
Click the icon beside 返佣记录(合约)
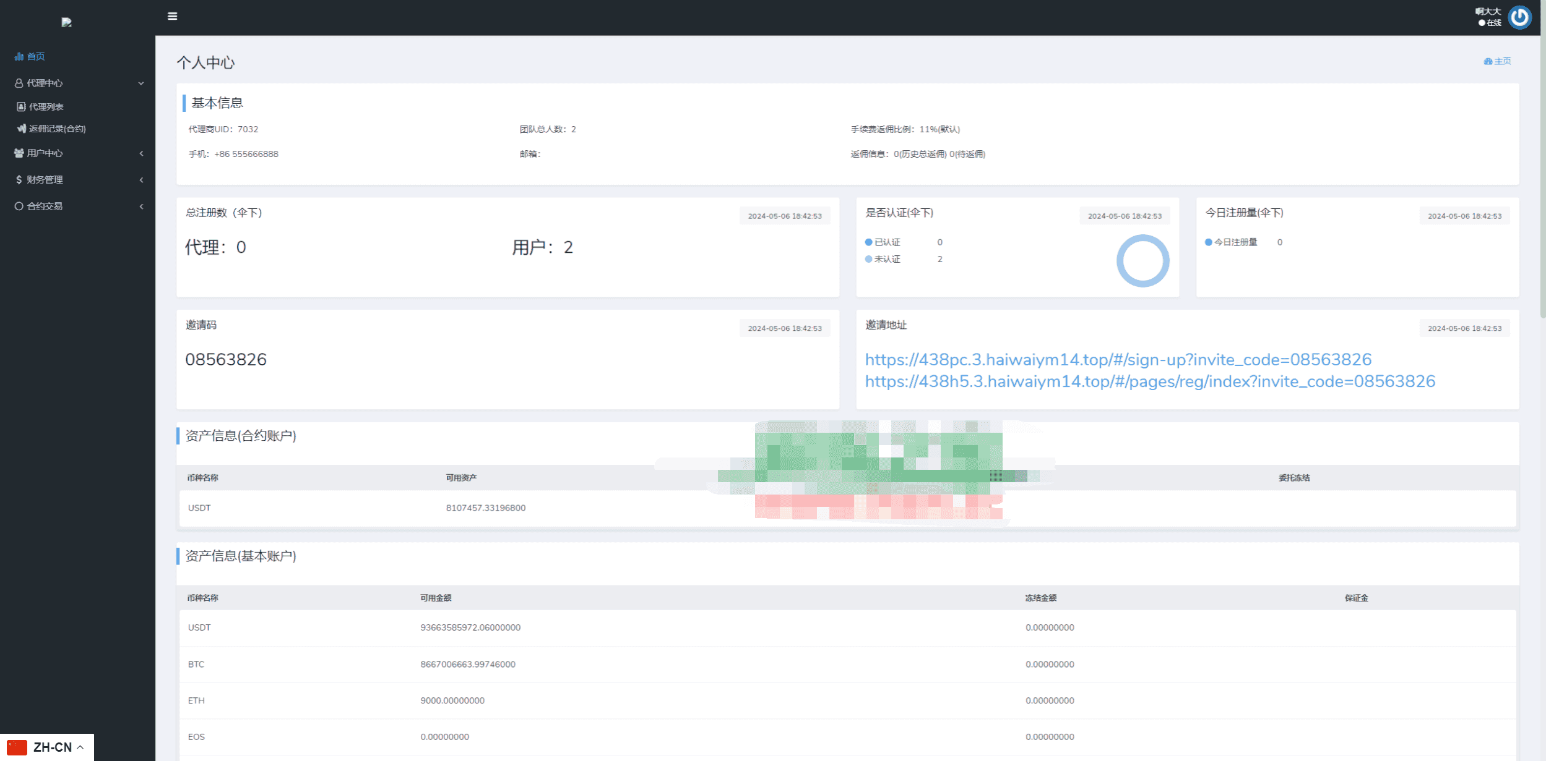click(x=21, y=129)
